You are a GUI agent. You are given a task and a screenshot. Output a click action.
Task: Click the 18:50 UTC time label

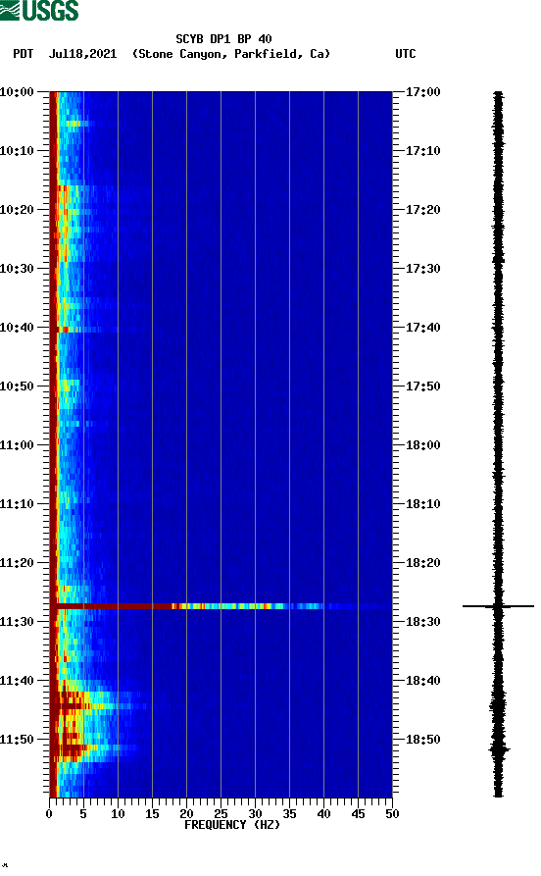[x=422, y=740]
